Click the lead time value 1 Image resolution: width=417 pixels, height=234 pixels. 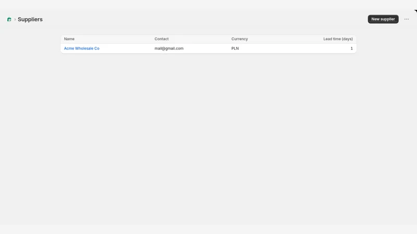(x=351, y=48)
